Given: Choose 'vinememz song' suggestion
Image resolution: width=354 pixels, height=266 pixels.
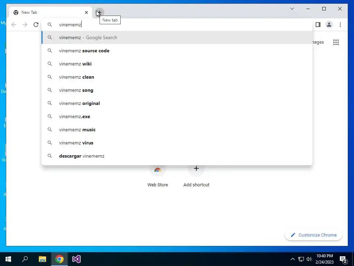Looking at the screenshot, I should click(x=177, y=90).
